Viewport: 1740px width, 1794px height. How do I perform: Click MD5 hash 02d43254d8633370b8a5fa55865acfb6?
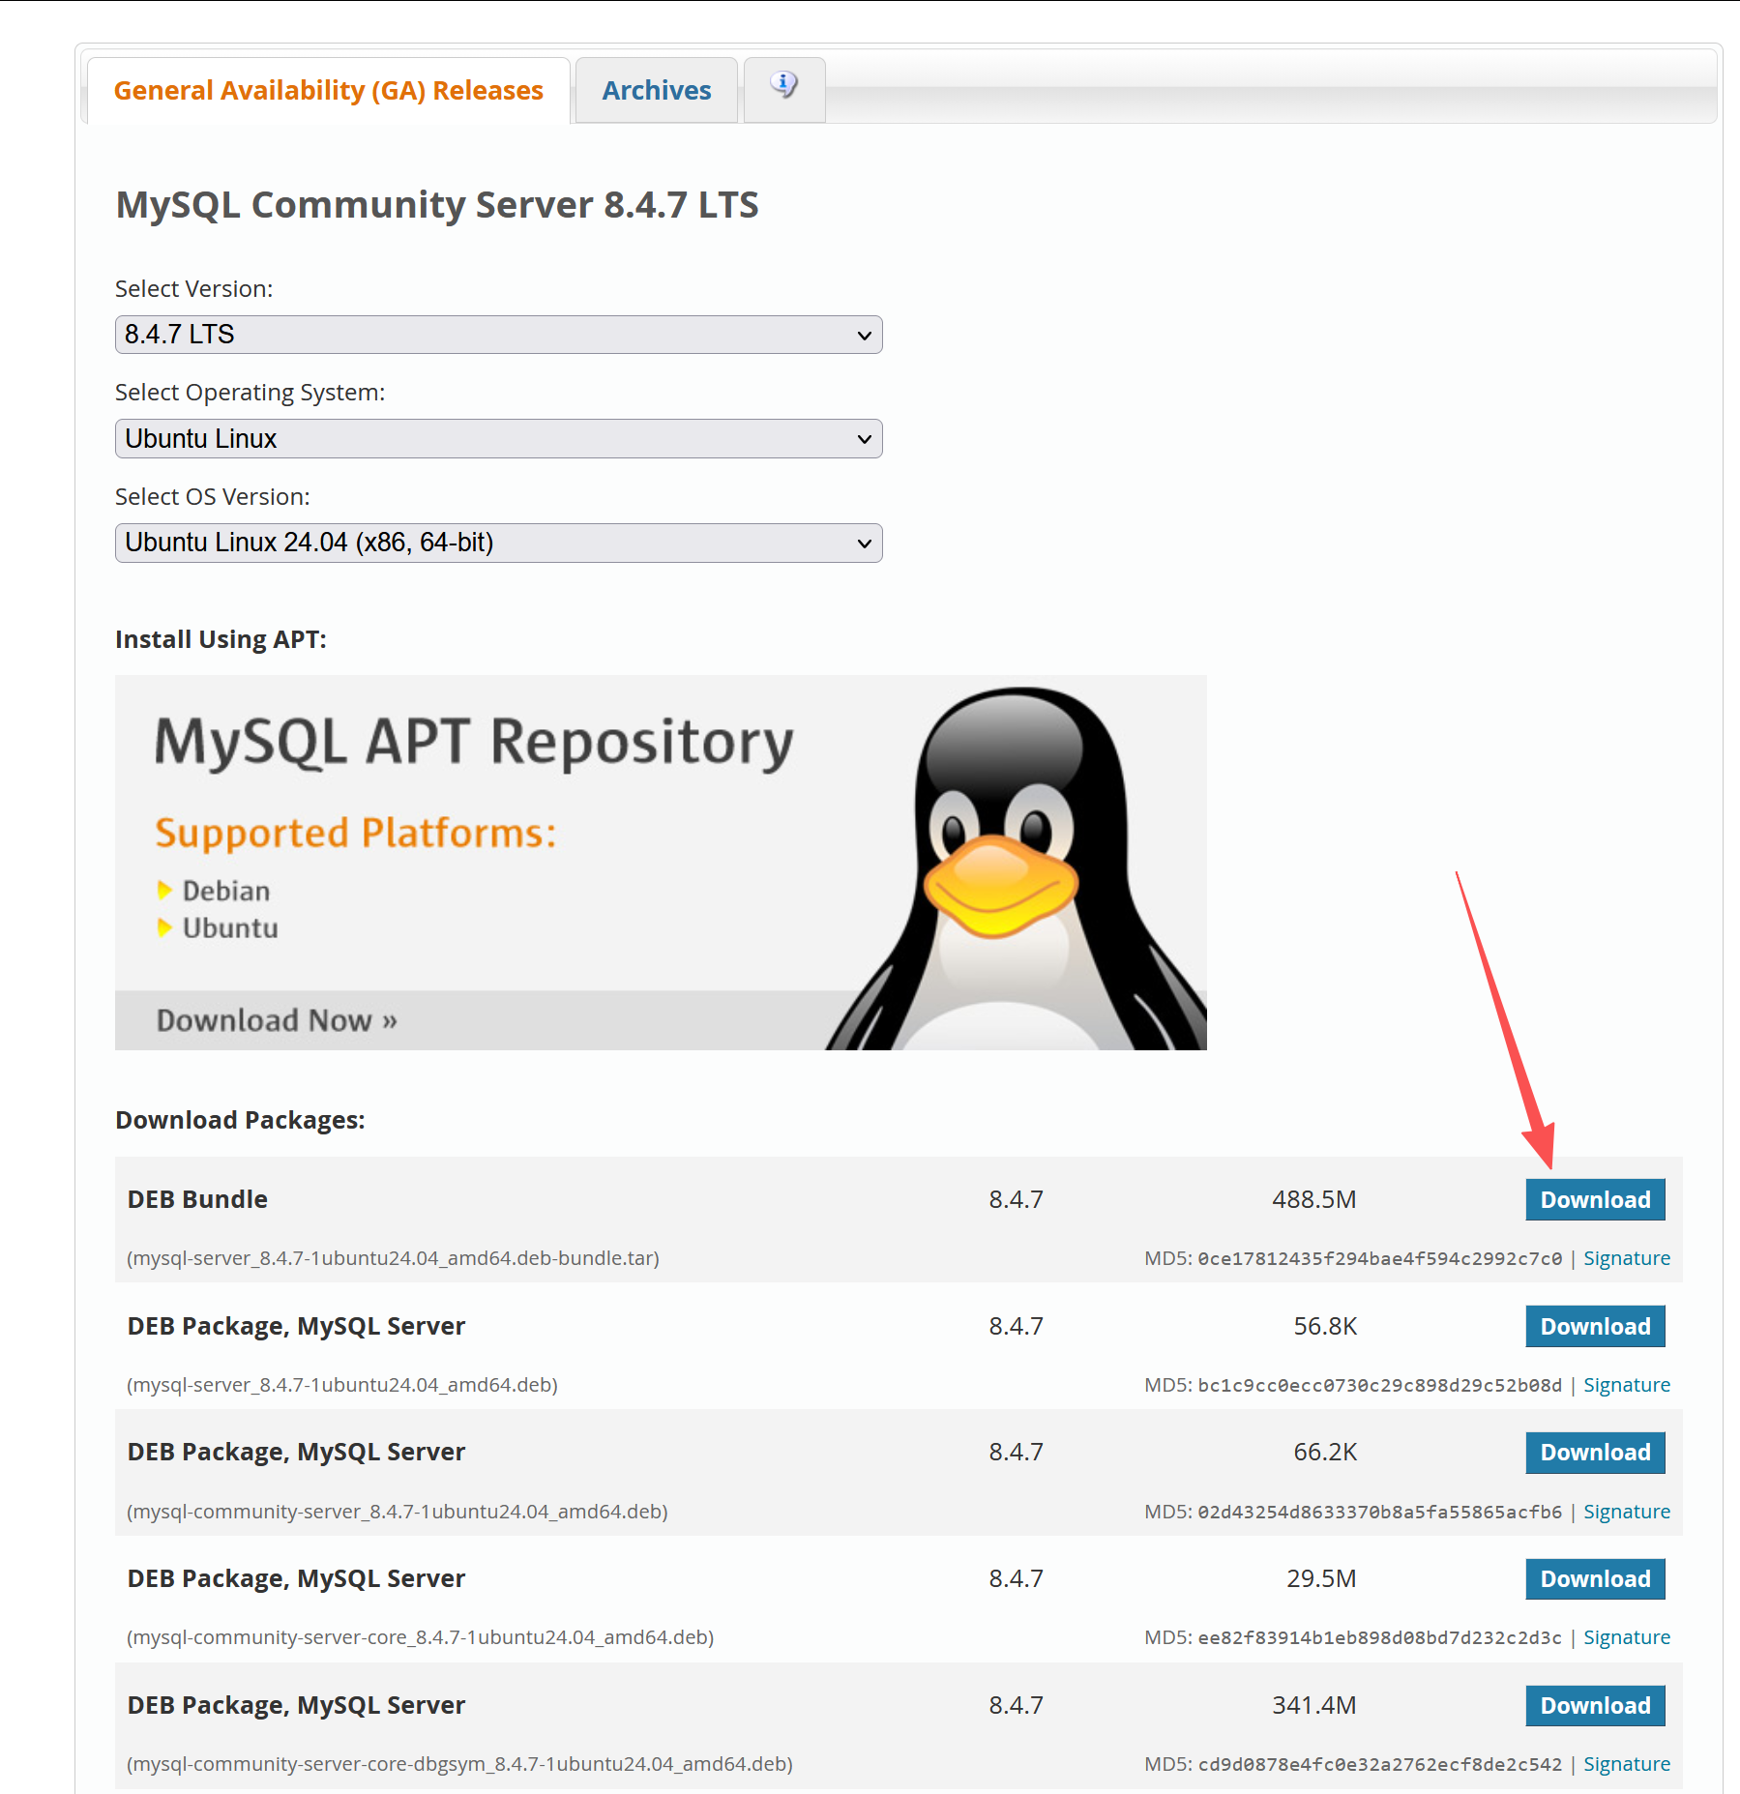click(1379, 1512)
